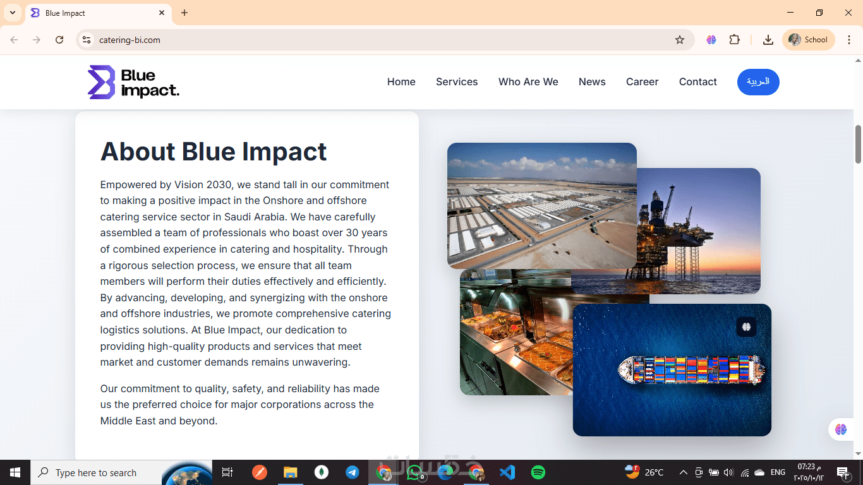863x485 pixels.
Task: Open a new browser tab
Action: click(184, 13)
